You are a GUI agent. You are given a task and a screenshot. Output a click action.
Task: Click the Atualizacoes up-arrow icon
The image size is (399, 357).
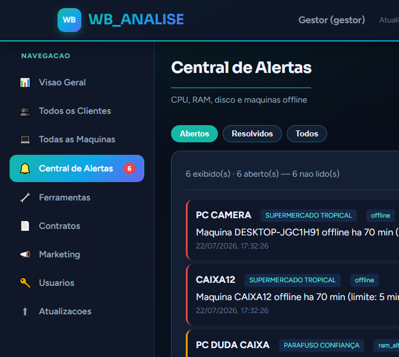pos(25,311)
